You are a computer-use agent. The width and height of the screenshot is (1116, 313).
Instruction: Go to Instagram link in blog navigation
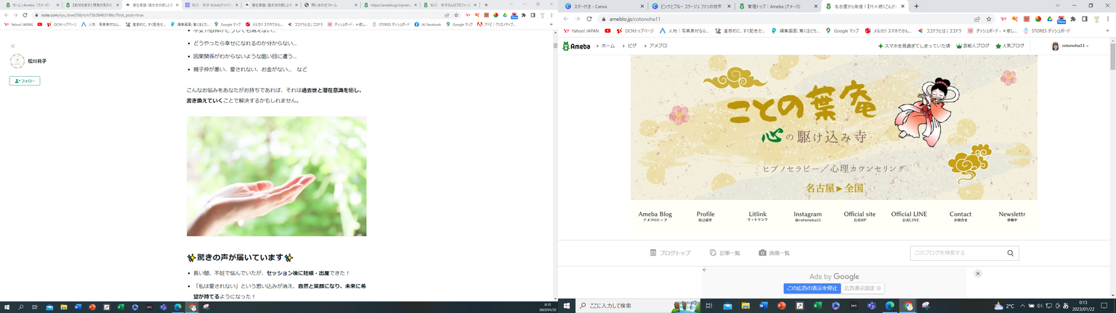(807, 215)
